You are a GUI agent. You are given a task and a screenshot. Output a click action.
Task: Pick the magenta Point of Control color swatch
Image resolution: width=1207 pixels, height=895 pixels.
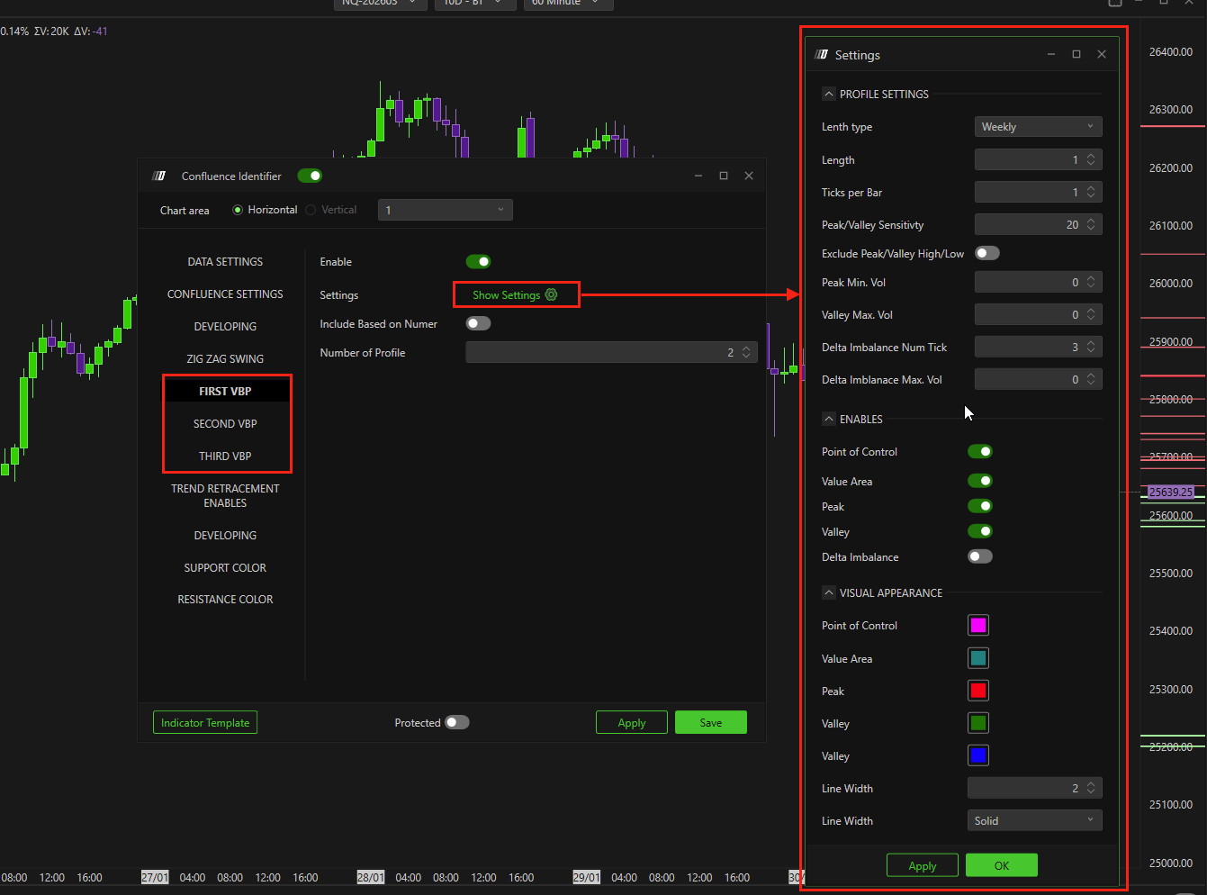[978, 625]
